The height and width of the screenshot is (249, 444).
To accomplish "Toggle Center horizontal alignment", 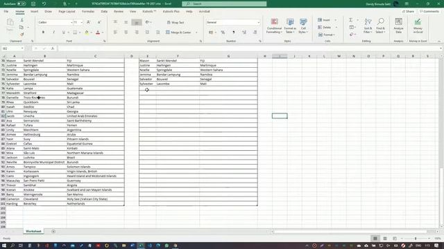I will pyautogui.click(x=126, y=33).
